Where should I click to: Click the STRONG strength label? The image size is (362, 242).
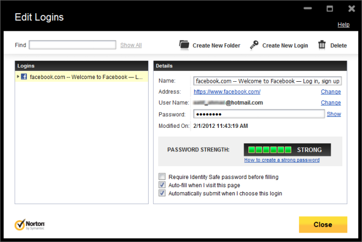(x=309, y=150)
